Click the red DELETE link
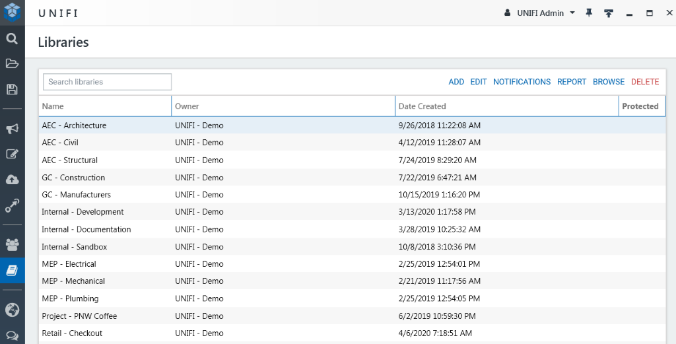The image size is (676, 344). 645,82
